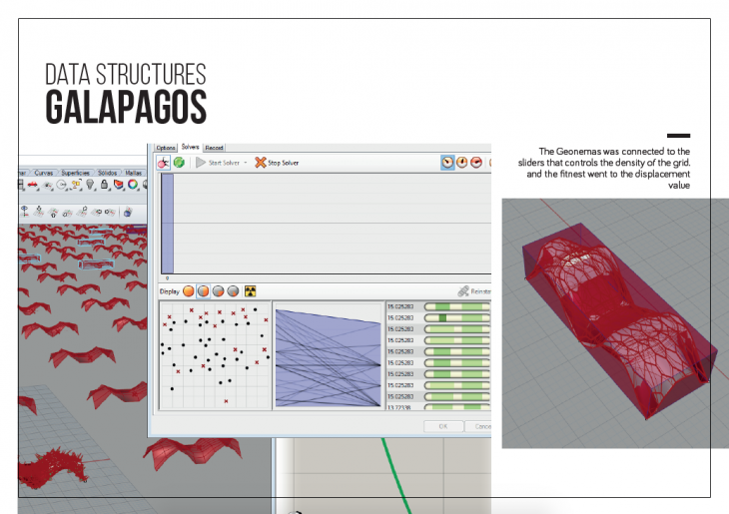Toggle the highlighted second Display sphere
Screen dimensions: 729x514
204,291
